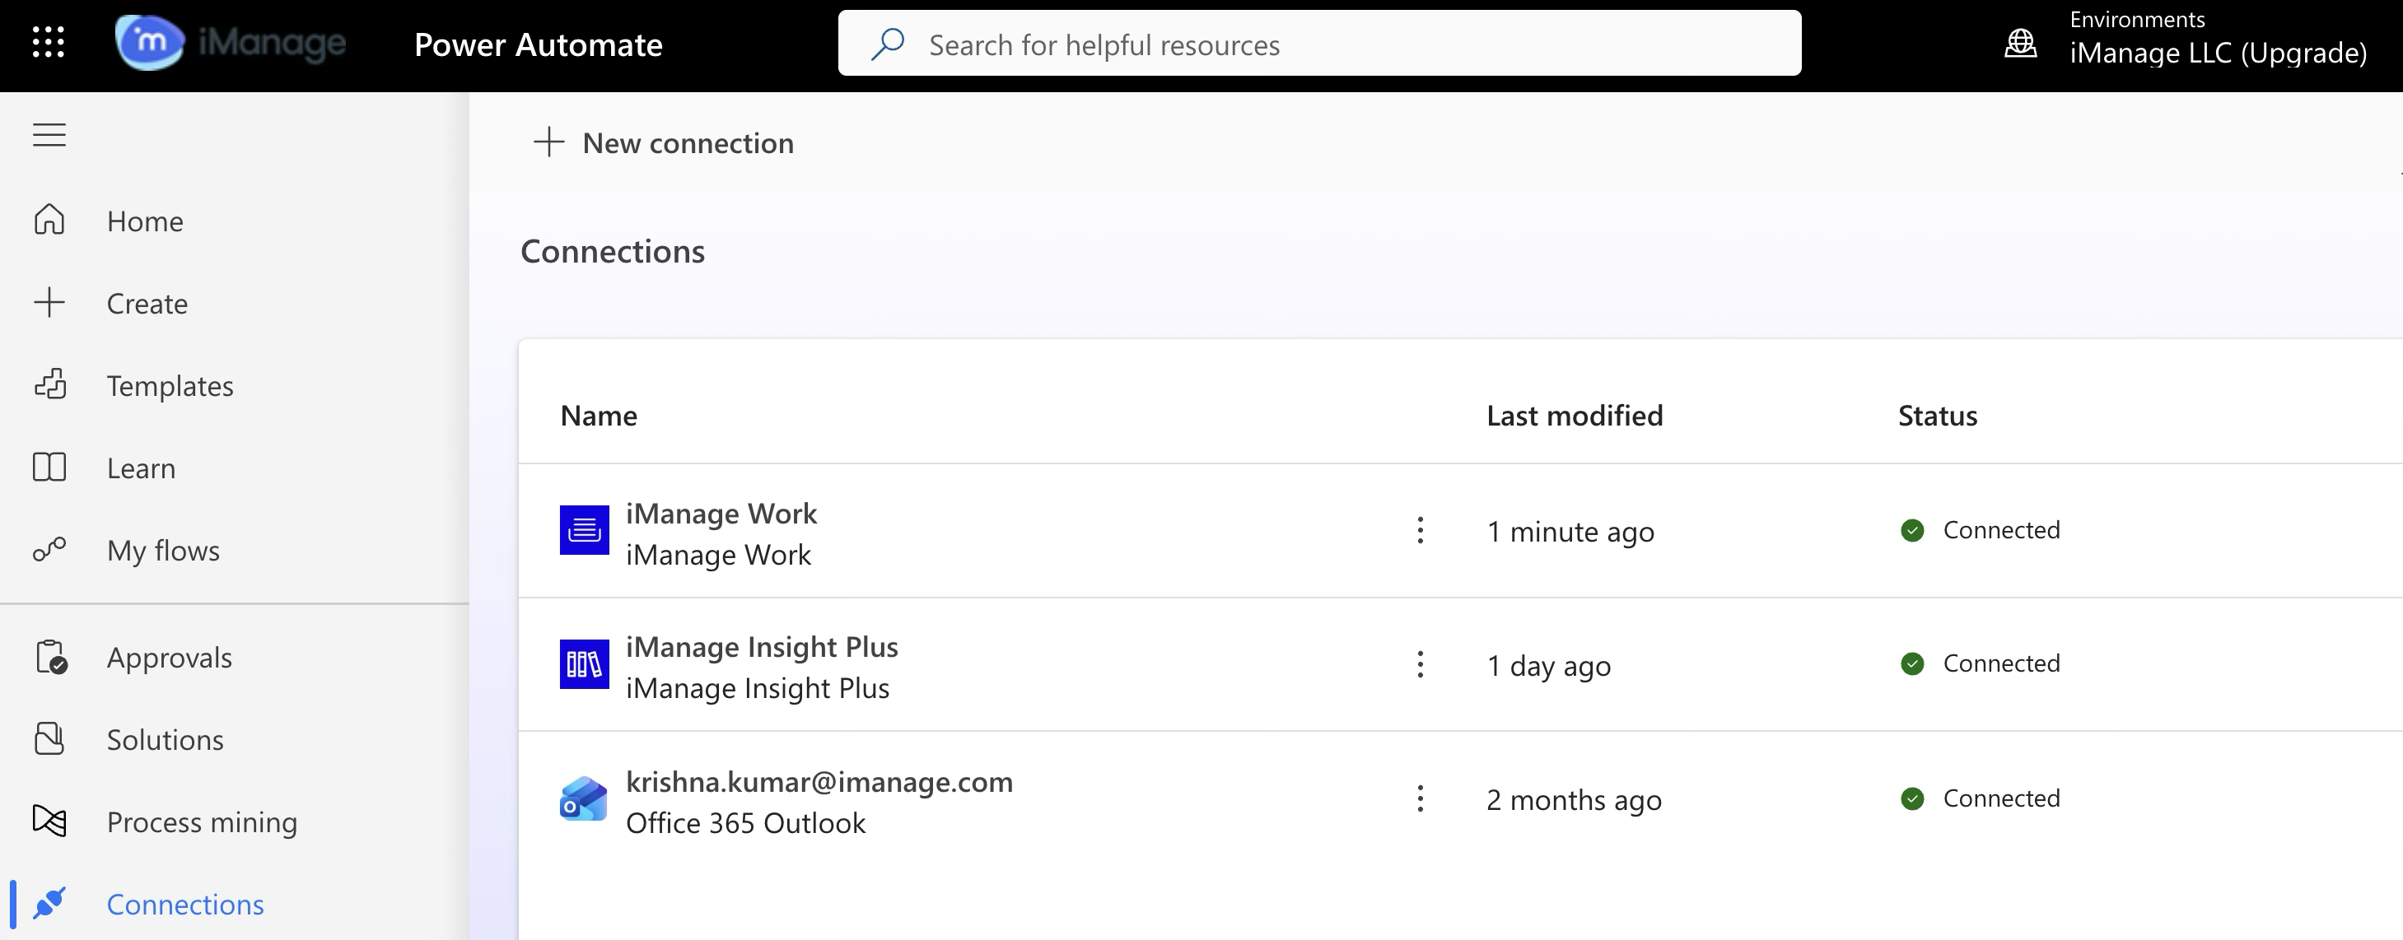
Task: Click the Templates icon
Action: click(x=49, y=384)
